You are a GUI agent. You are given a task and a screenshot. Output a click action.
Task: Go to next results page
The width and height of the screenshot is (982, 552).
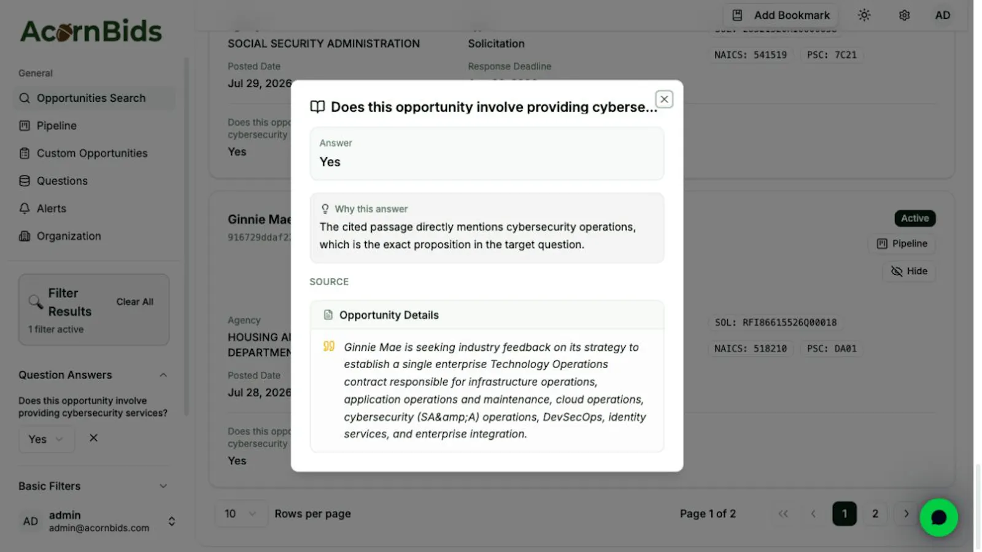tap(907, 514)
